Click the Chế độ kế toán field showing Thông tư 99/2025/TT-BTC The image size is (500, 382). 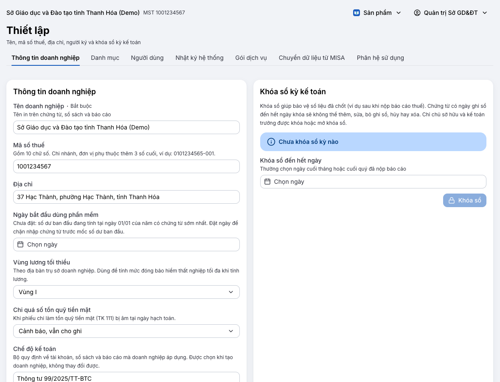point(126,377)
